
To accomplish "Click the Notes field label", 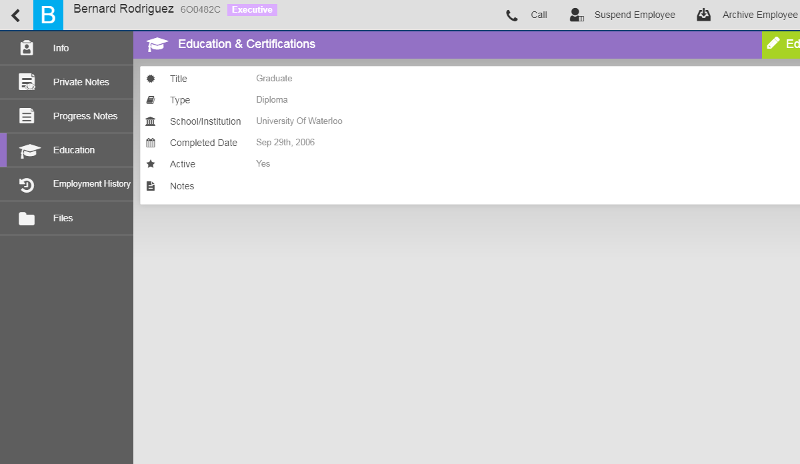I will [182, 186].
